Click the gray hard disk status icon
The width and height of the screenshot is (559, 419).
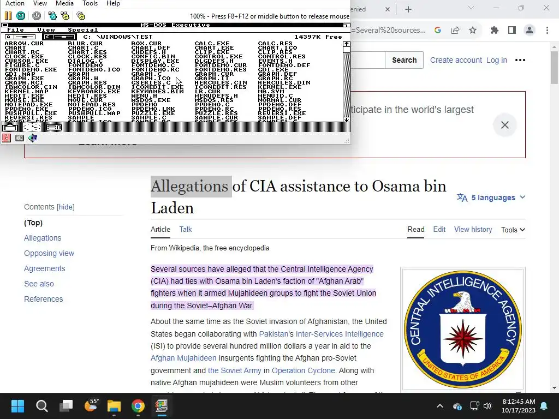20,138
